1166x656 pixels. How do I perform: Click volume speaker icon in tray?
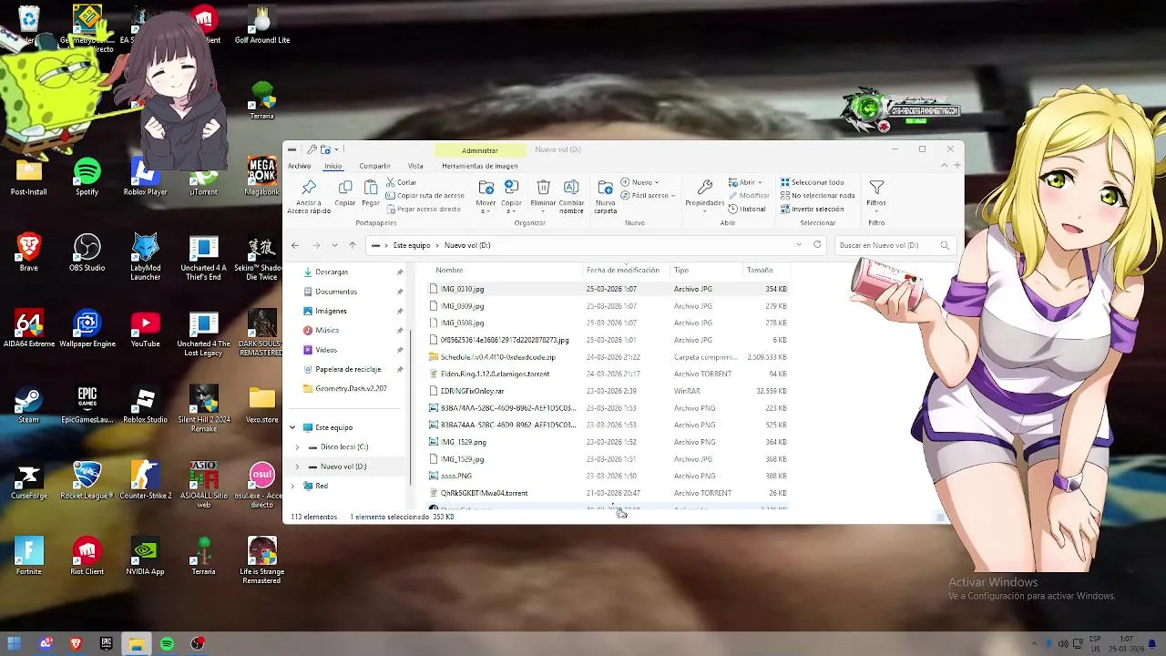point(1063,644)
